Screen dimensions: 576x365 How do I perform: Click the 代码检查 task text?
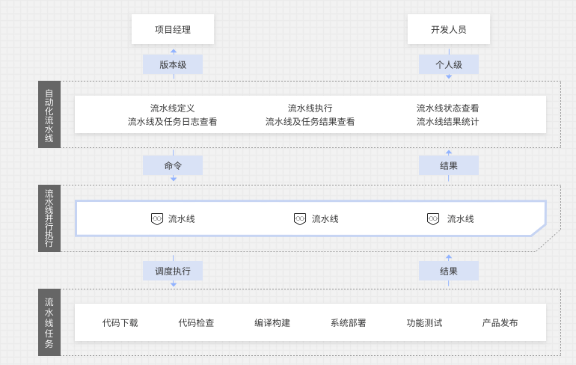196,323
